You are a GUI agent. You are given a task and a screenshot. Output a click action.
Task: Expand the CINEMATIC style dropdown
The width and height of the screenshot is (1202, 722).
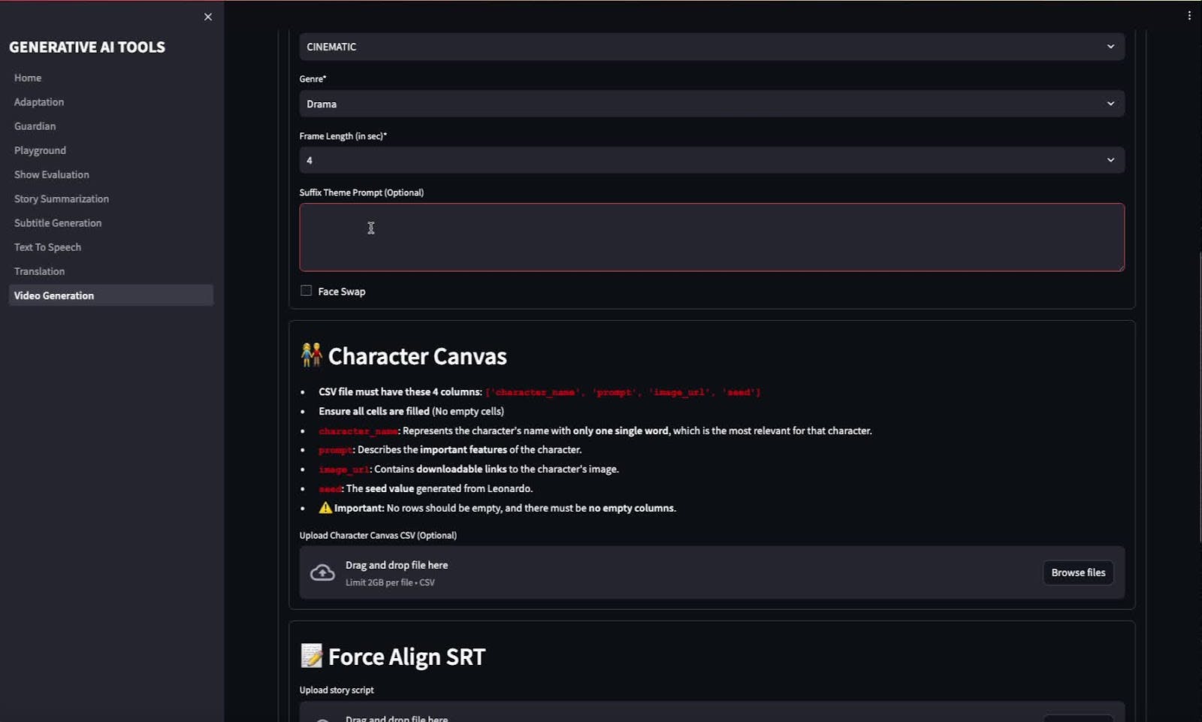pyautogui.click(x=711, y=47)
